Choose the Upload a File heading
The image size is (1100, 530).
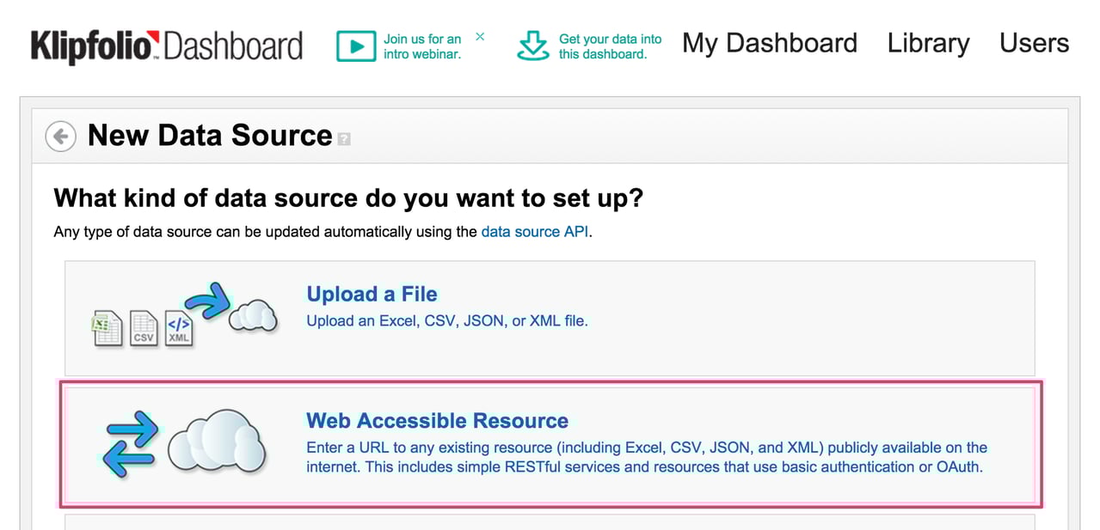click(372, 294)
